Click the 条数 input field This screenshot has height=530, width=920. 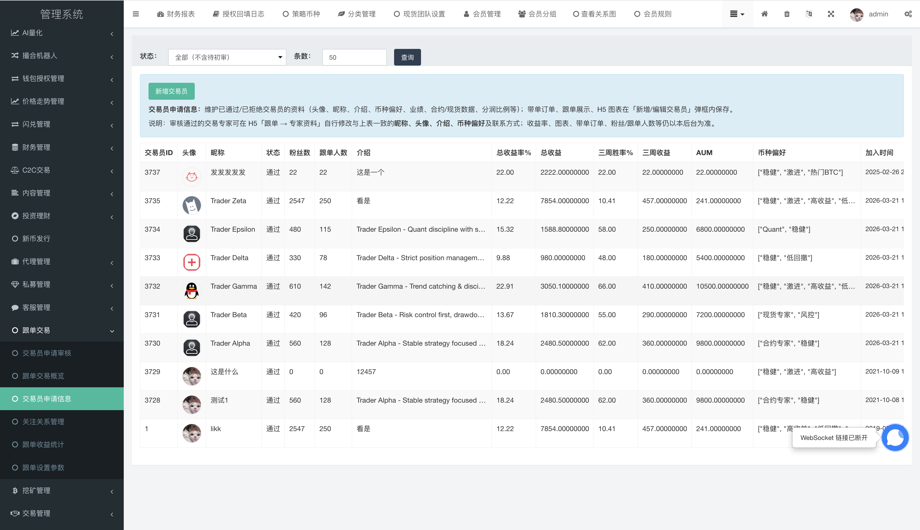point(354,57)
